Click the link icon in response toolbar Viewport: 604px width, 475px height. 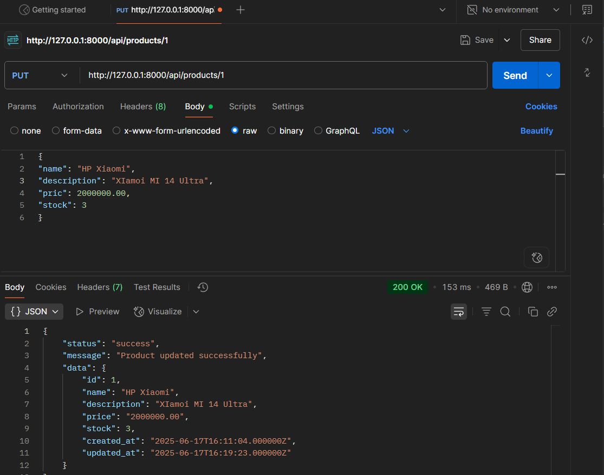click(x=552, y=312)
